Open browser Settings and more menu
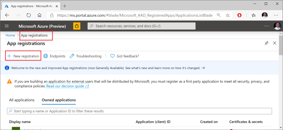Viewport: 283px width, 130px height. pos(276,15)
